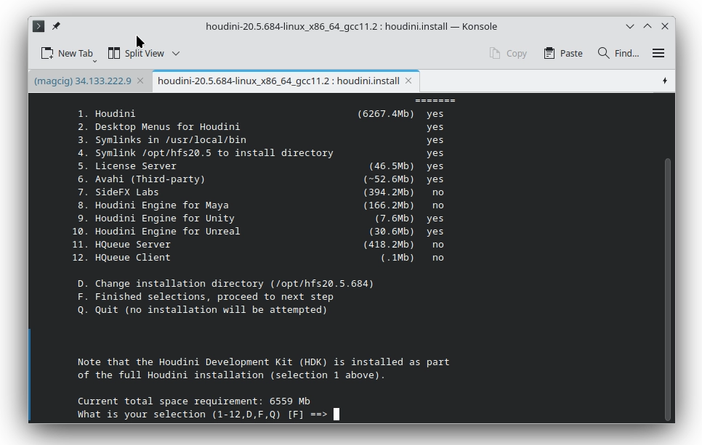Click 'Desktop Menus for Houdini' text
The image size is (702, 445).
[x=167, y=127]
